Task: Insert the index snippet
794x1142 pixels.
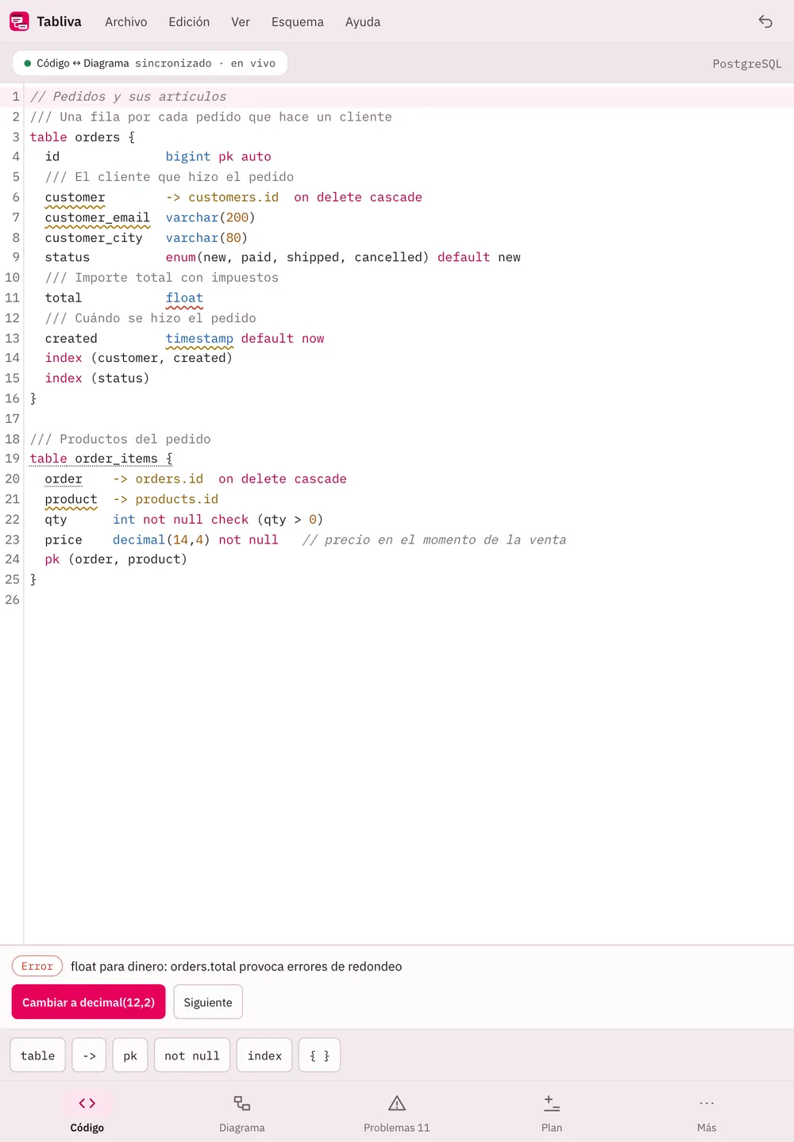Action: click(x=264, y=1055)
